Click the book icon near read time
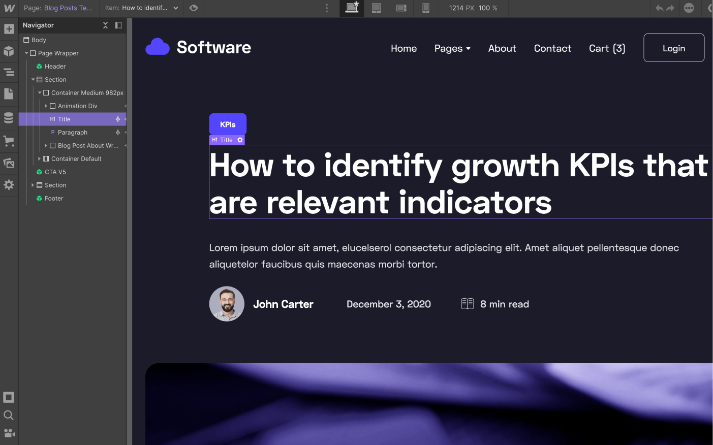 [x=468, y=304]
